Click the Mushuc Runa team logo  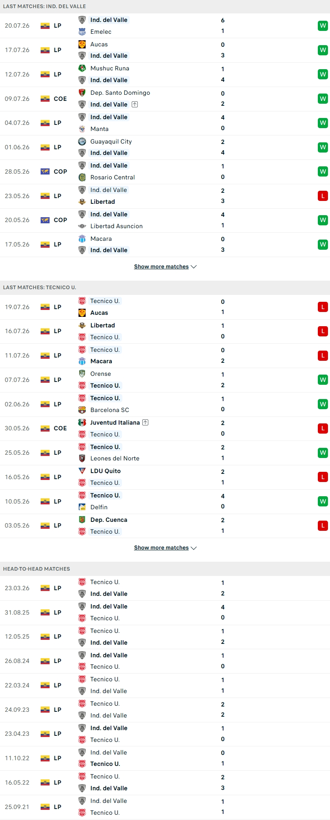coord(82,68)
